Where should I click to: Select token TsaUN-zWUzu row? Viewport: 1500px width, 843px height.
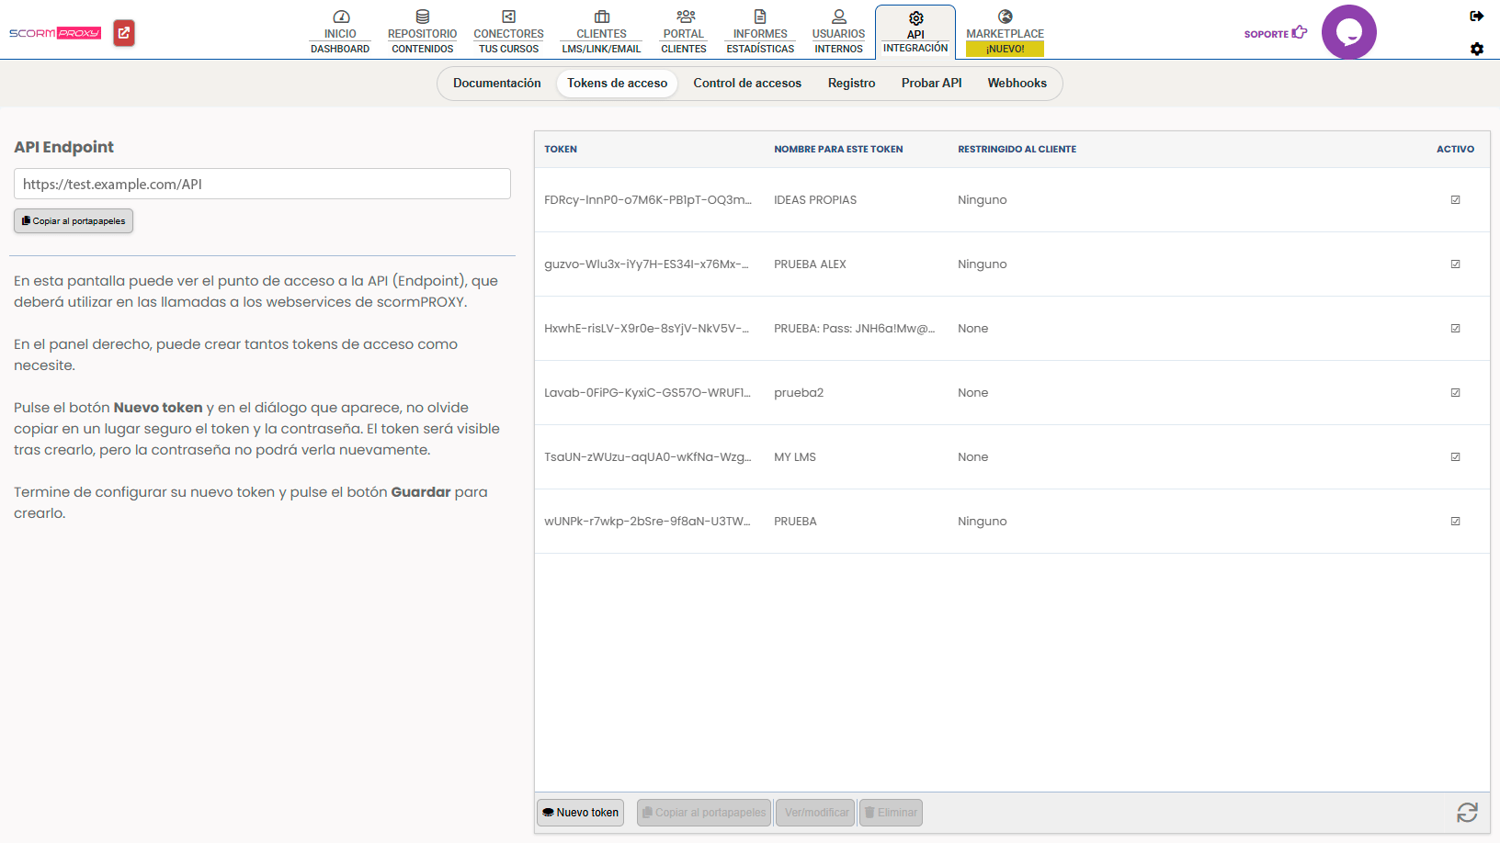point(1012,457)
